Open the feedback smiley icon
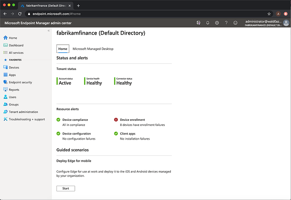This screenshot has height=200, width=291. tap(235, 23)
